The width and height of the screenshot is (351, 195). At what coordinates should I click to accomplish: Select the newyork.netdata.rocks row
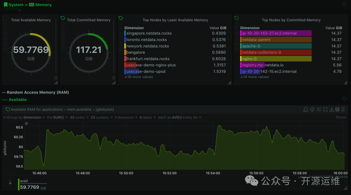coord(175,46)
